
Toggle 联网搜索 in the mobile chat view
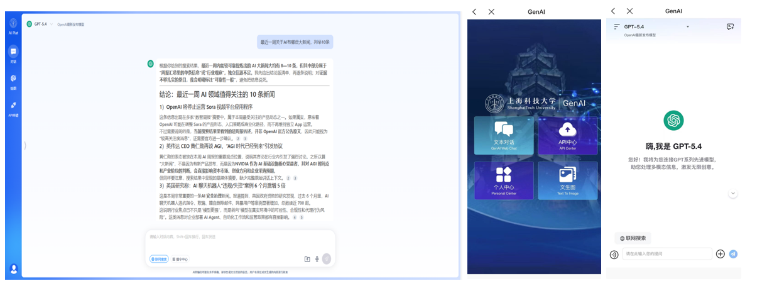click(x=633, y=238)
